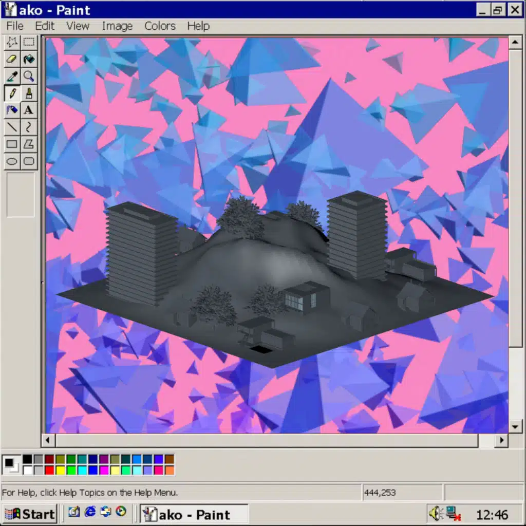Pick the bright red color swatch
526x526 pixels.
coord(49,471)
